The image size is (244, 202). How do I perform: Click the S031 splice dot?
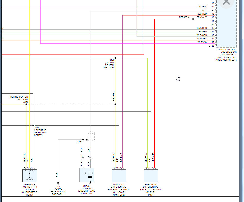click(x=33, y=125)
